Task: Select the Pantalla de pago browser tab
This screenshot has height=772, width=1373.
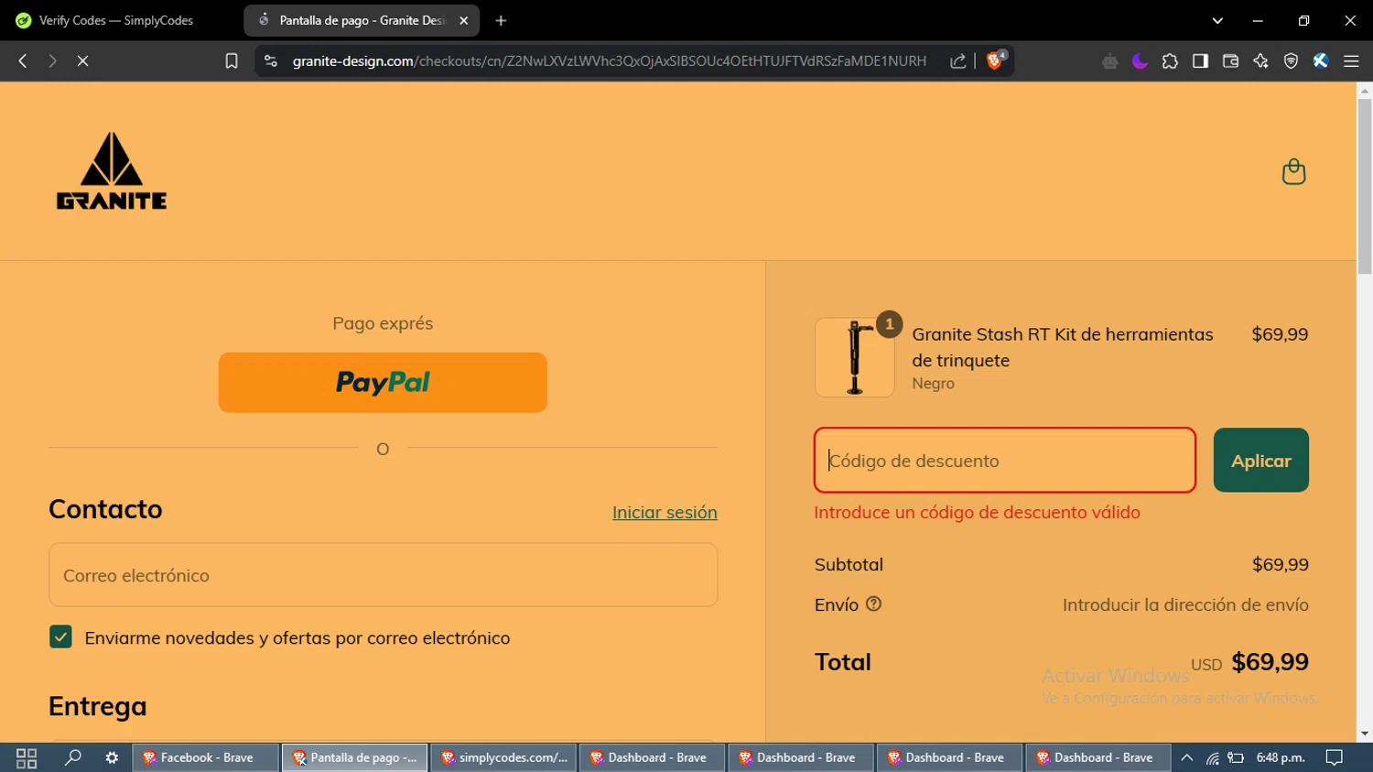Action: [362, 20]
